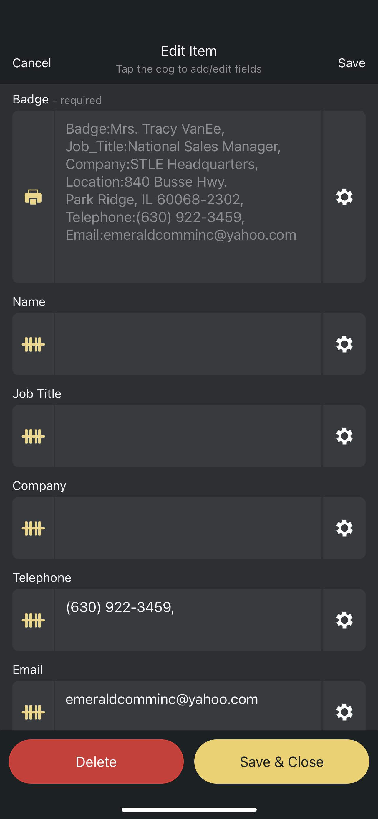The height and width of the screenshot is (819, 378).
Task: Open the cog settings for Company field
Action: click(344, 528)
